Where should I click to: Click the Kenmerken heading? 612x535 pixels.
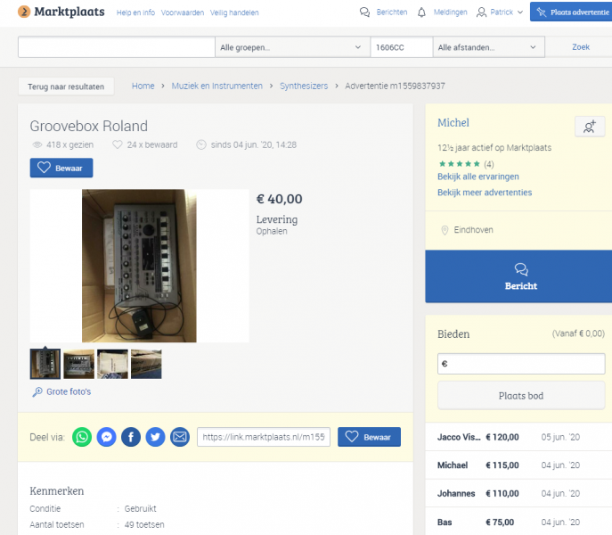(x=57, y=490)
